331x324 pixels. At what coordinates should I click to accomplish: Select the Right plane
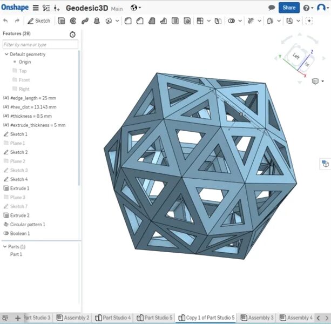click(24, 89)
